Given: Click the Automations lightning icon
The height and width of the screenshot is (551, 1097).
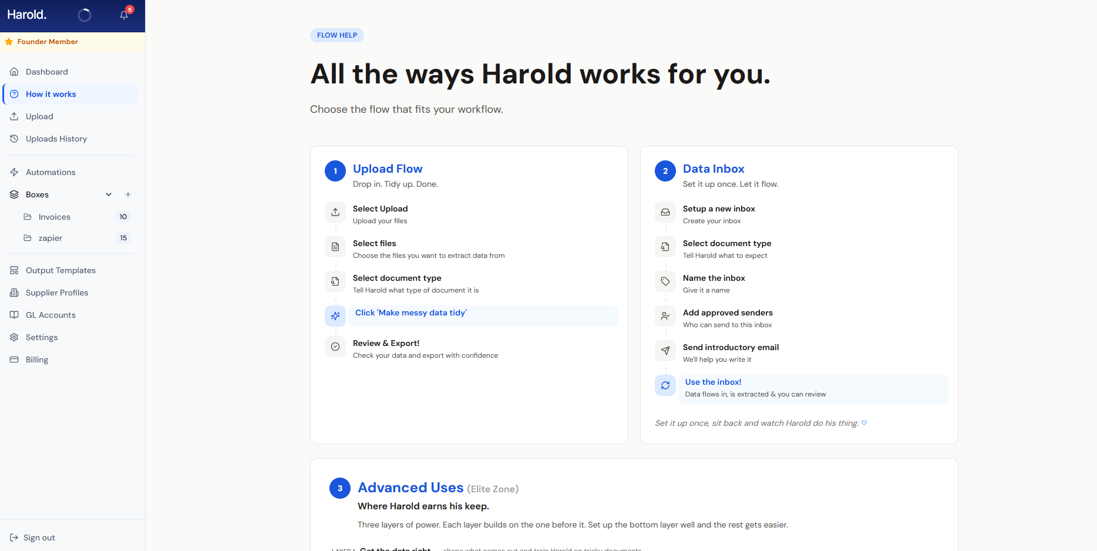Looking at the screenshot, I should click(14, 172).
